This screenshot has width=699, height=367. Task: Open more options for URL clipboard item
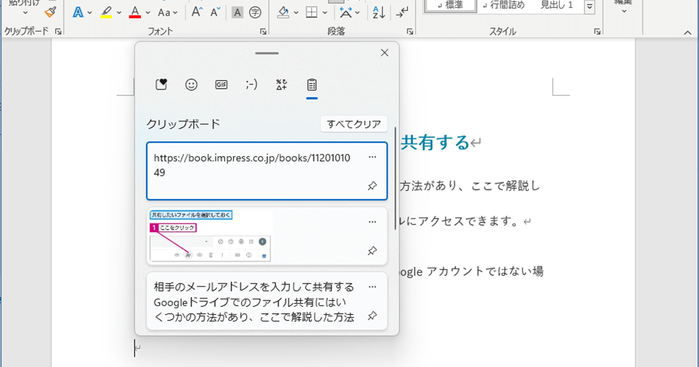tap(373, 157)
